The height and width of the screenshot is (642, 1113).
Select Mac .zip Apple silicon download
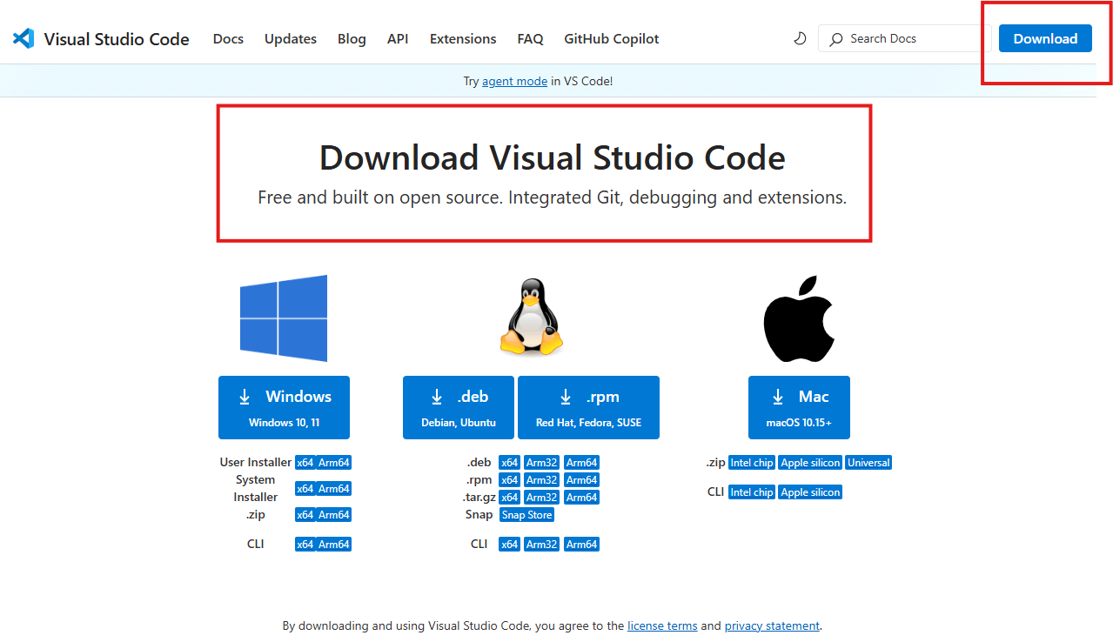coord(810,463)
